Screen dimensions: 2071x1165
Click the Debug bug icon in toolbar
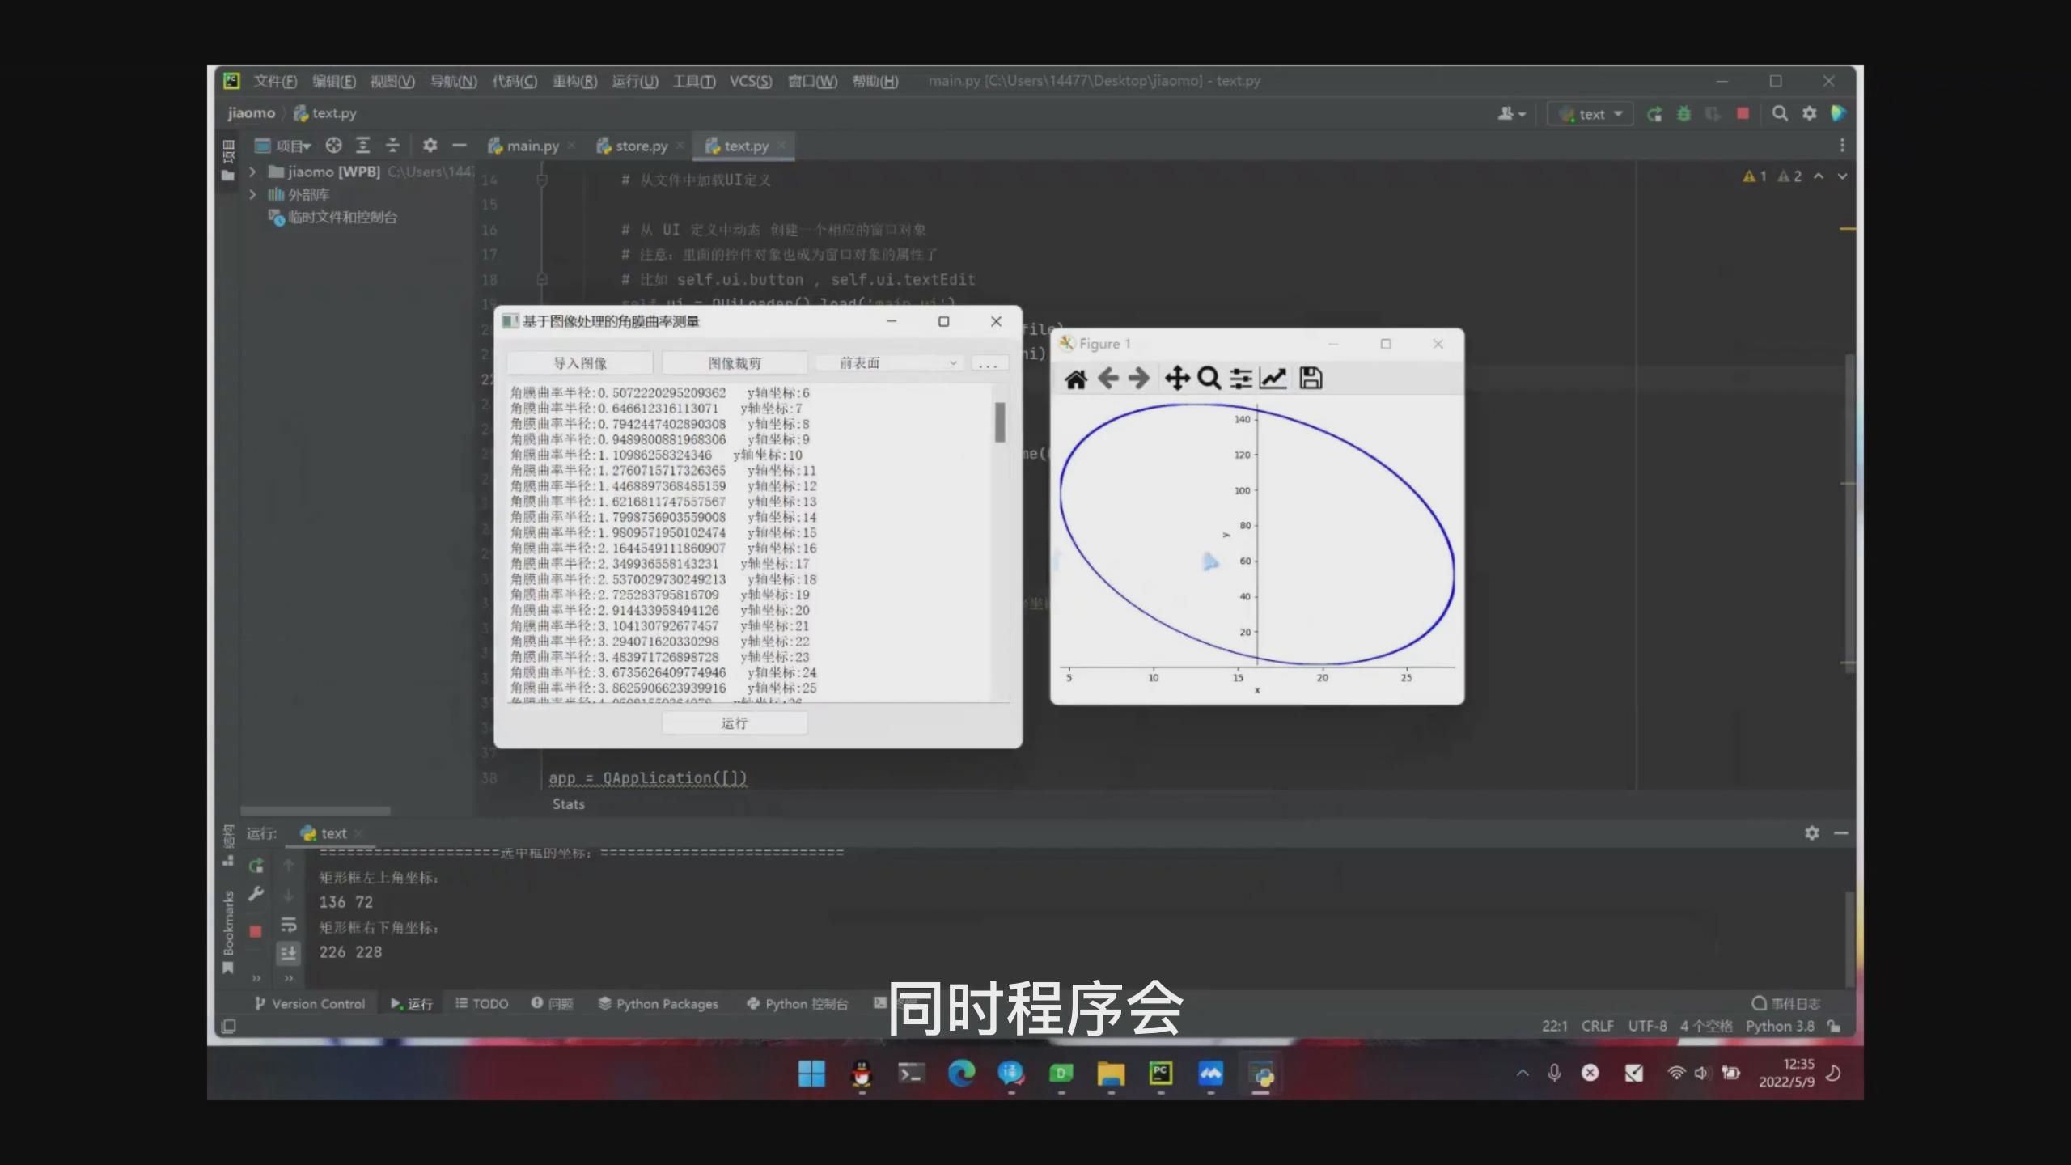[x=1683, y=114]
